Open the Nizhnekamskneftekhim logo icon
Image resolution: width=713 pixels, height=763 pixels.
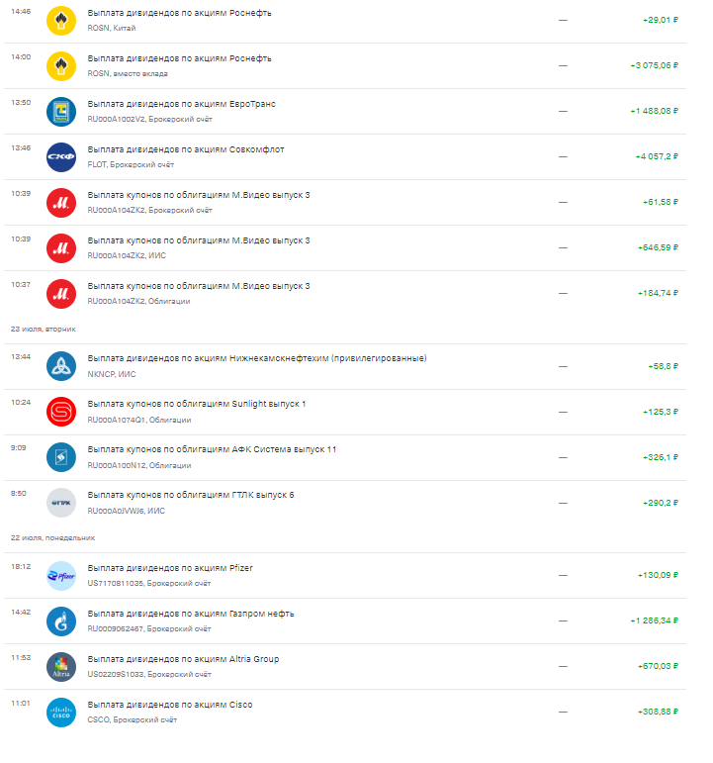point(60,366)
